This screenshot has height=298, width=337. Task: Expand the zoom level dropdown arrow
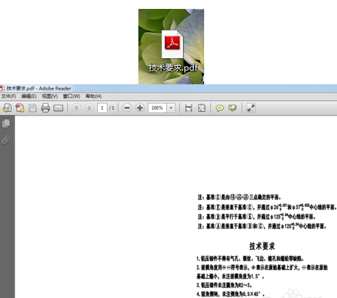pyautogui.click(x=171, y=108)
